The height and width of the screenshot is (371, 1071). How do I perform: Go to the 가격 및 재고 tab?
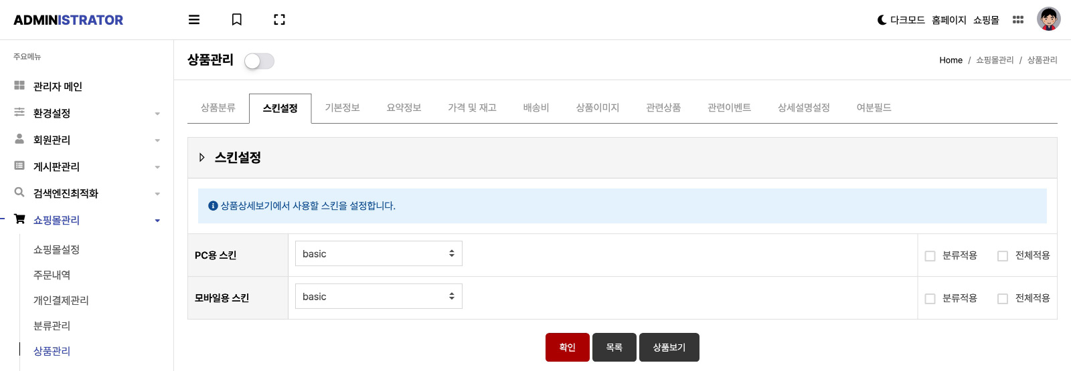pos(472,108)
